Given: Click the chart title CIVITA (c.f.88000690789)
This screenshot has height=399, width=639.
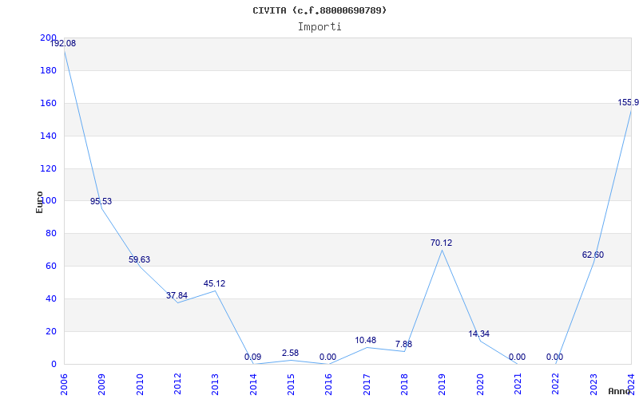Looking at the screenshot, I should tap(319, 10).
